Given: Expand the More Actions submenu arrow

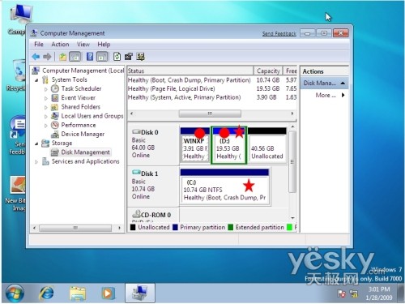Looking at the screenshot, I should point(343,95).
